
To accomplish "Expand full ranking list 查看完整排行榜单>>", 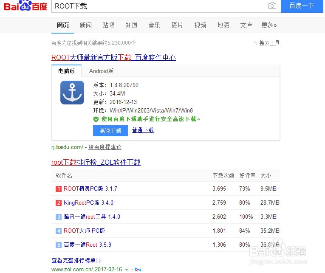I will (76, 260).
